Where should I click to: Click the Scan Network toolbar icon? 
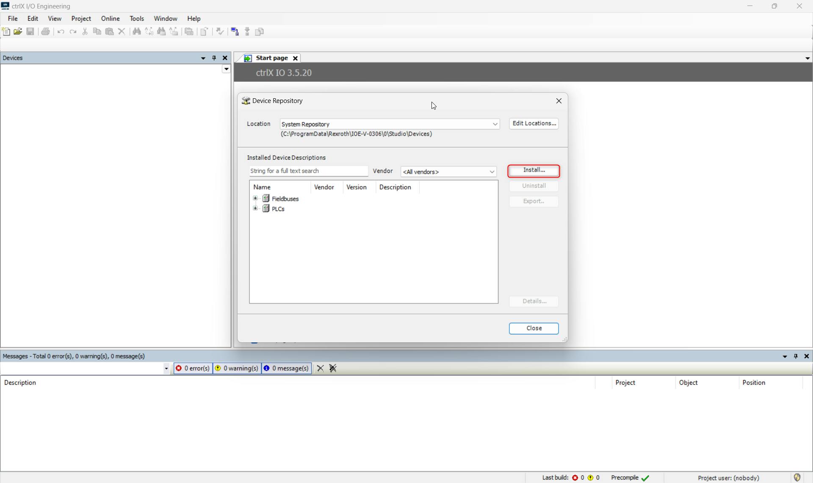(x=235, y=31)
